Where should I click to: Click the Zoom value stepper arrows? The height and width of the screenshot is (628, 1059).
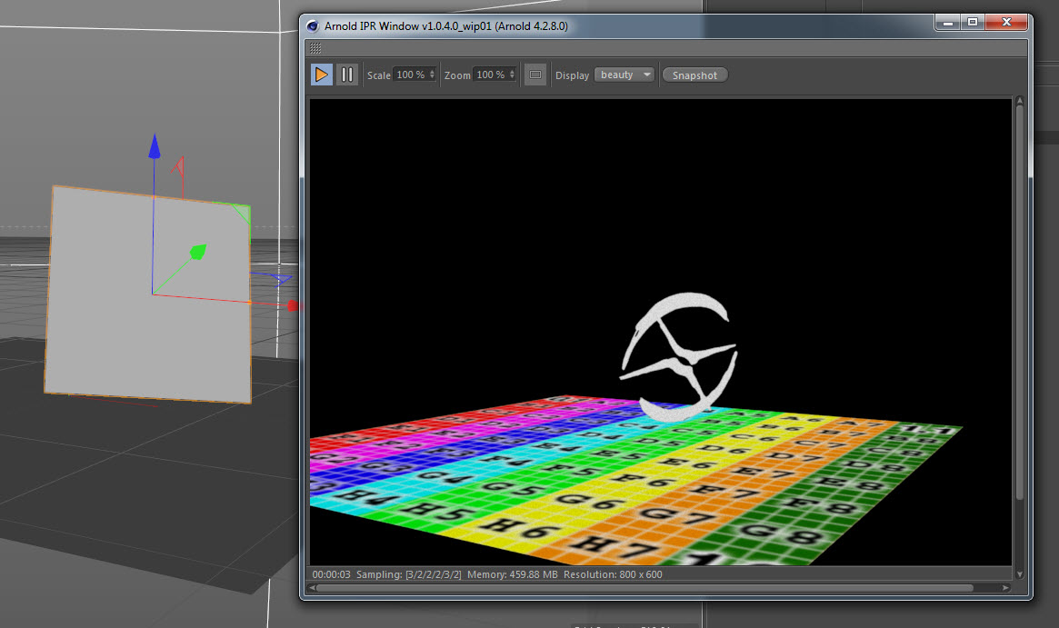click(513, 75)
